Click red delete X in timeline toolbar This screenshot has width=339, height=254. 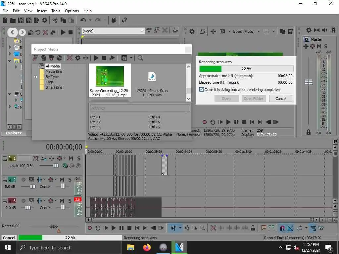pos(213,228)
